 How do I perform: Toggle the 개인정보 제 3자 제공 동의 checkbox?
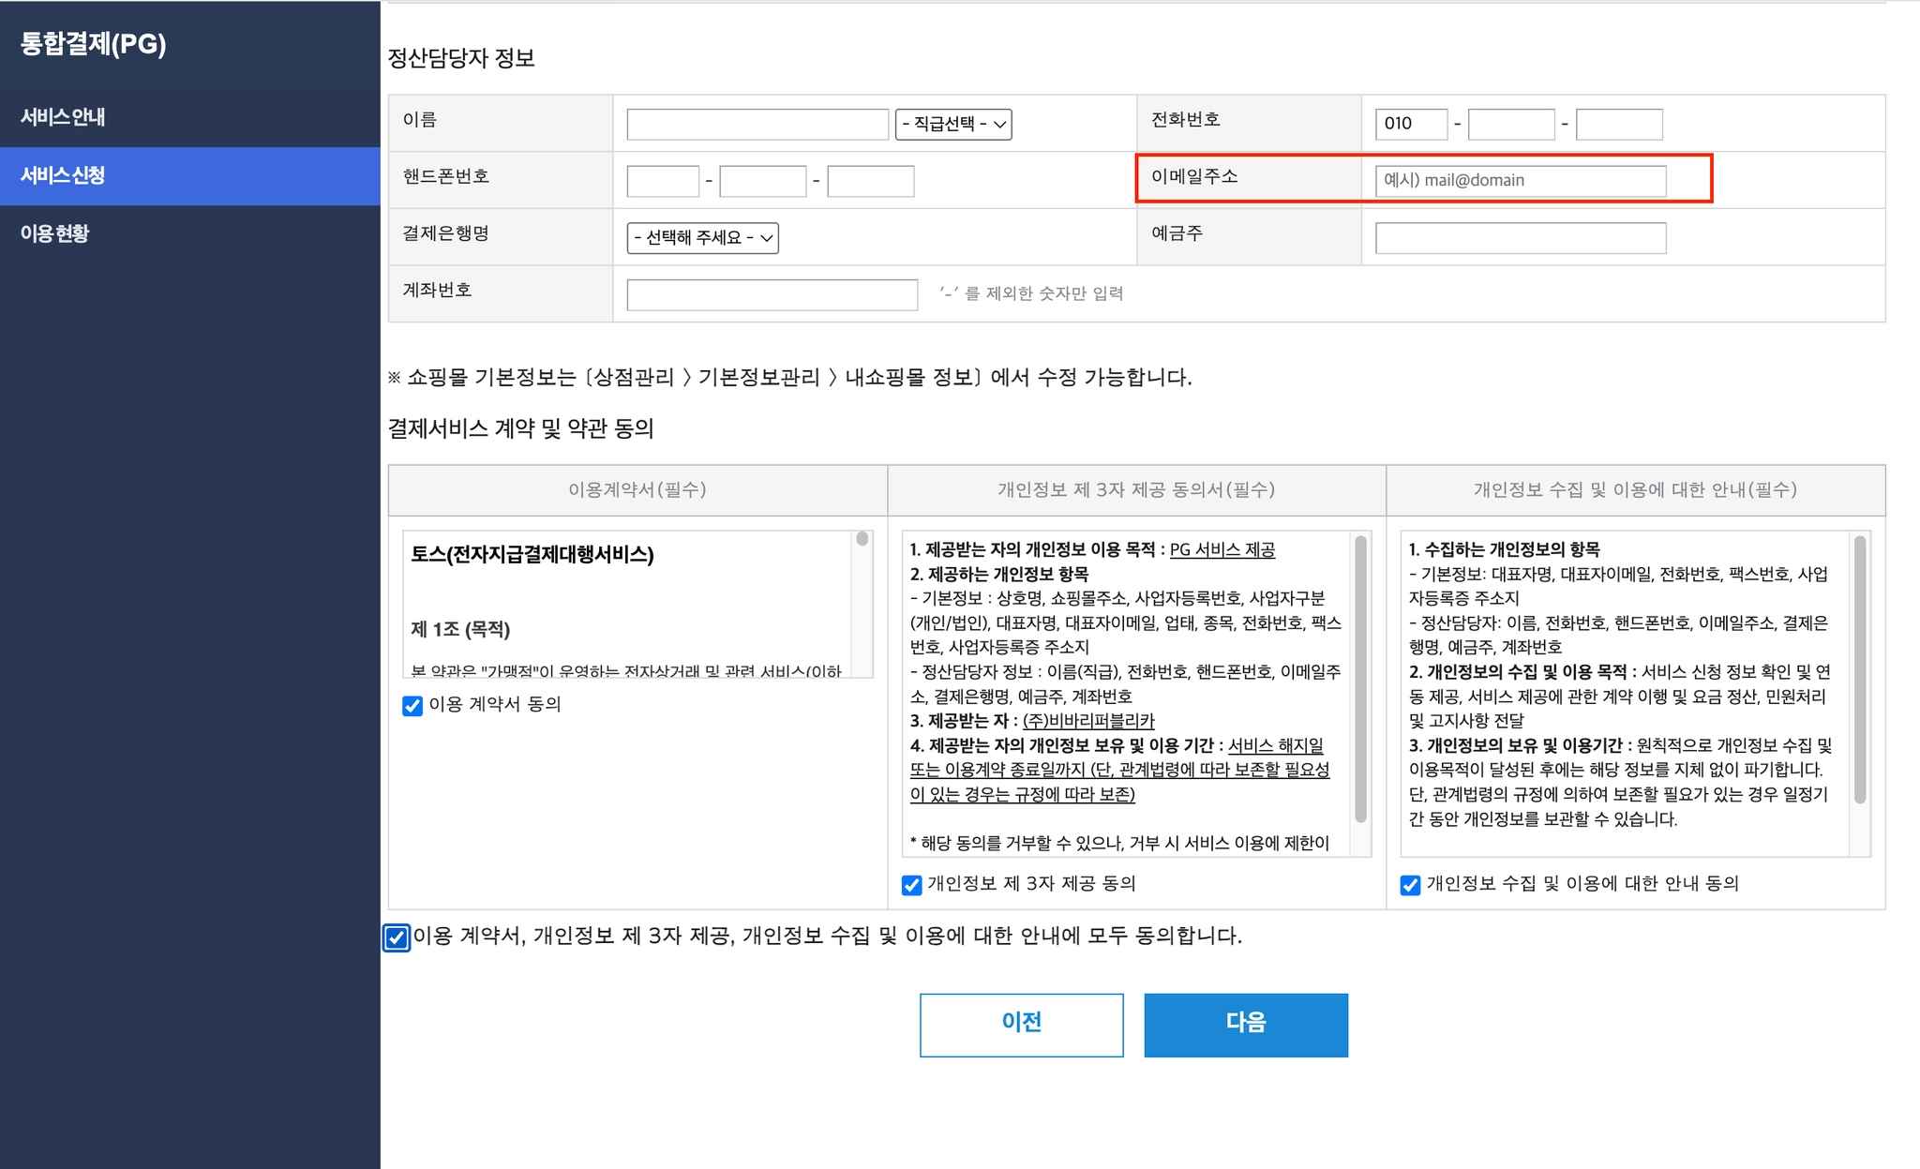pyautogui.click(x=911, y=885)
